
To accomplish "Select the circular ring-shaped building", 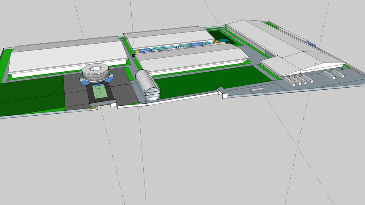I will [95, 73].
